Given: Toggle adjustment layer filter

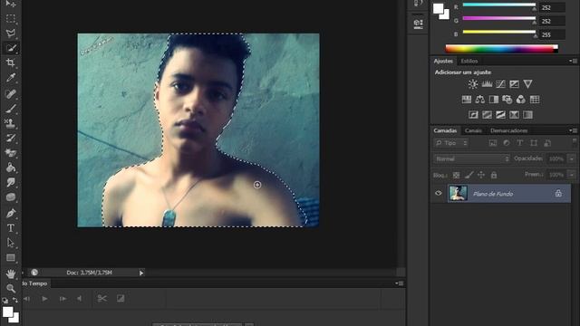Looking at the screenshot, I should tap(507, 143).
